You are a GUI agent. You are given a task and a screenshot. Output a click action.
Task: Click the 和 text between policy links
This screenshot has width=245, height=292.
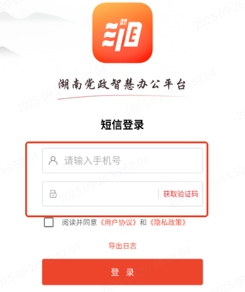(143, 223)
